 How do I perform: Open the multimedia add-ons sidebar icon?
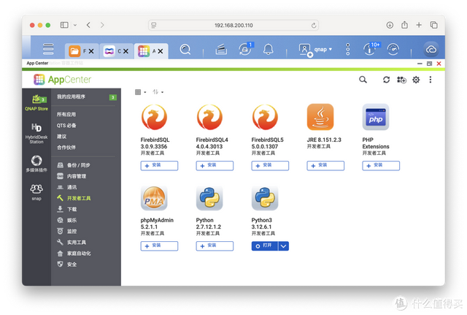(x=36, y=163)
